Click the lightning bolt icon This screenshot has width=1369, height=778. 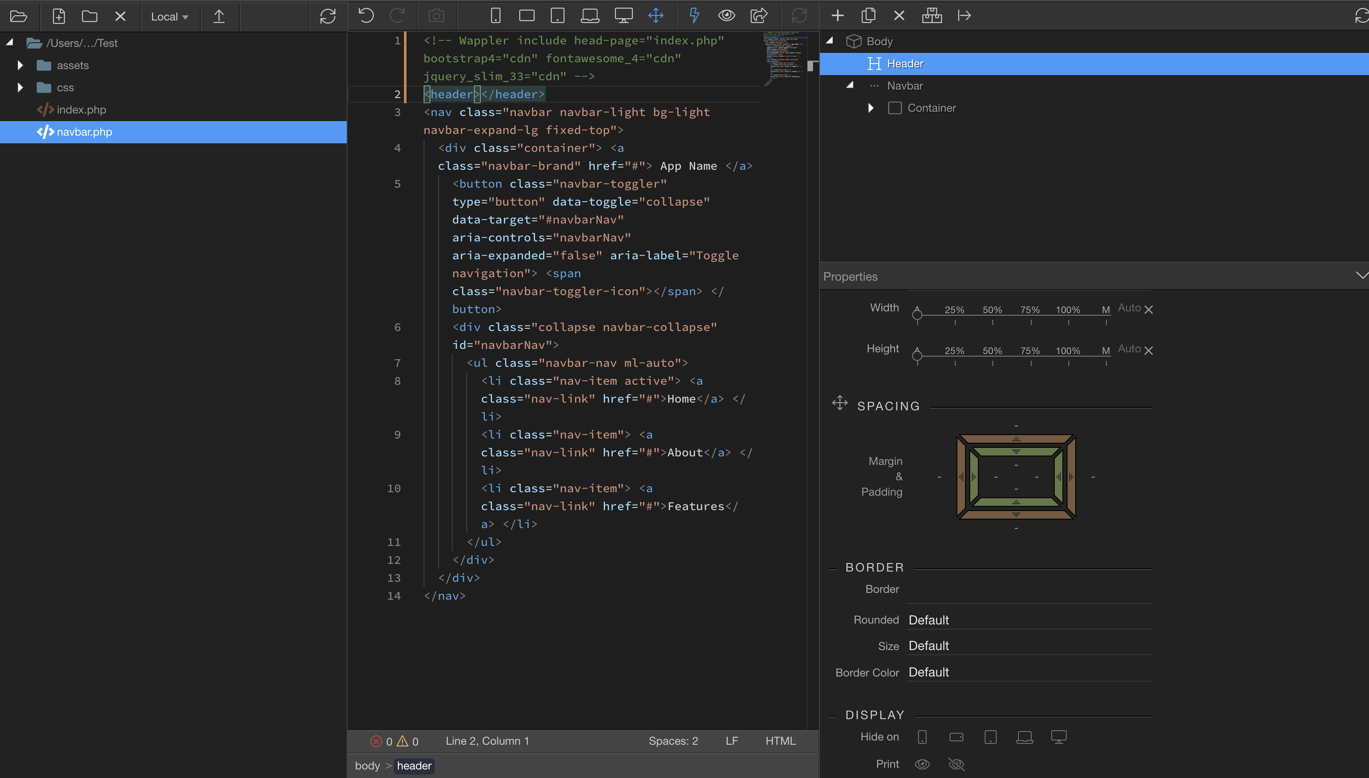point(694,15)
